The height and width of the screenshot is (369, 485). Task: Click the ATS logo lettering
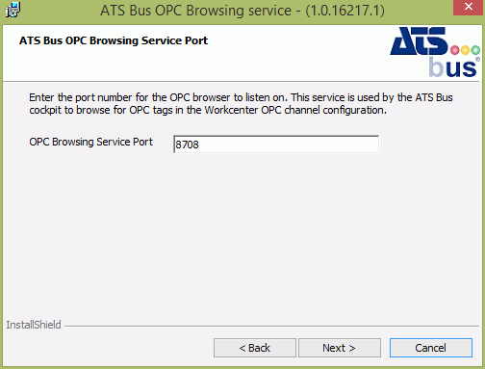(419, 41)
